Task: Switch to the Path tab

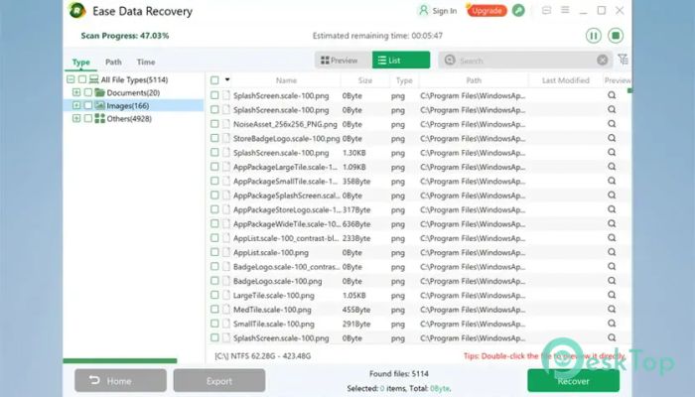Action: point(113,62)
